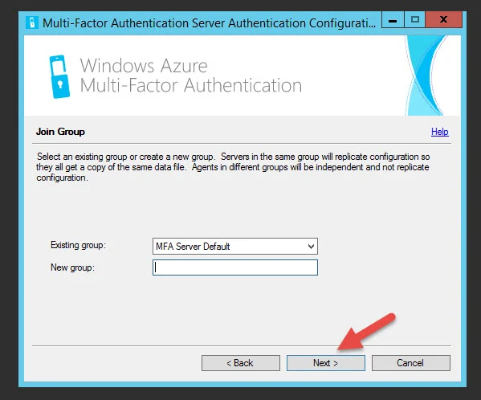Click the Existing group label
This screenshot has height=400, width=481.
78,245
